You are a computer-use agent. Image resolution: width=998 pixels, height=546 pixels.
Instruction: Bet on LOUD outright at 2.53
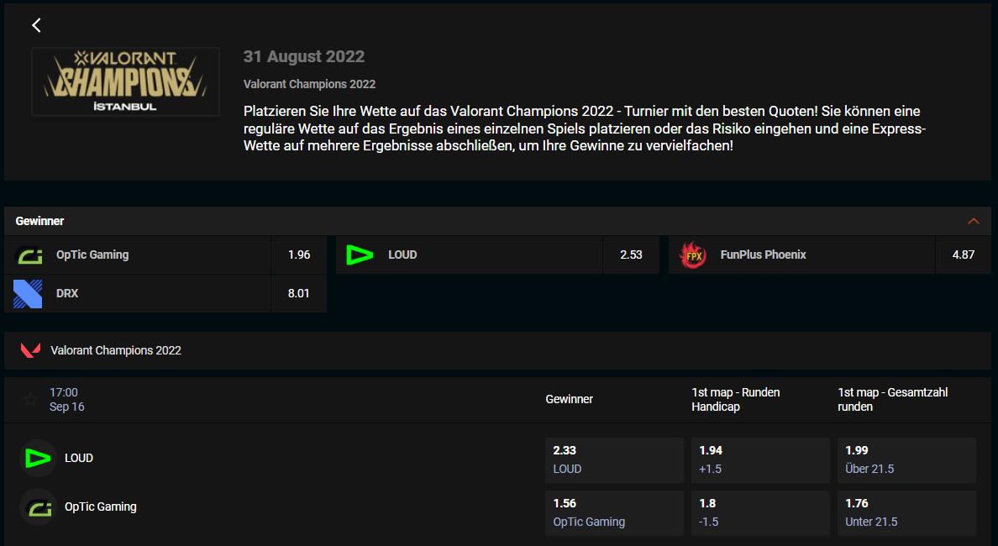[632, 255]
